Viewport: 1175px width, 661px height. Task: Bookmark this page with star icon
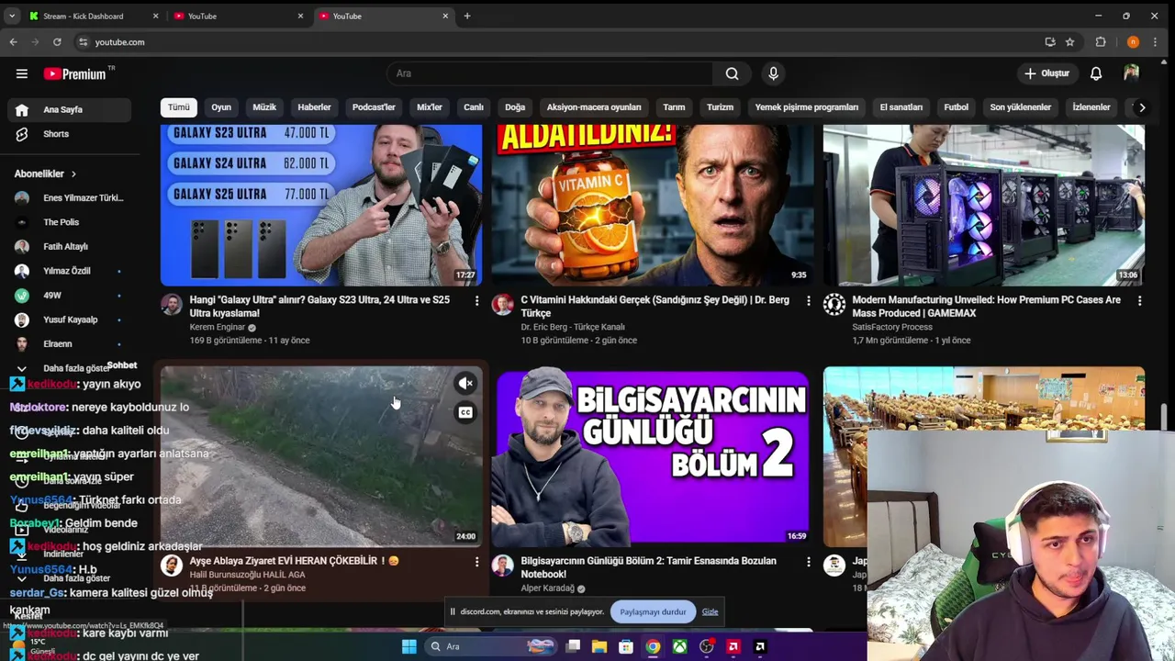[1069, 42]
